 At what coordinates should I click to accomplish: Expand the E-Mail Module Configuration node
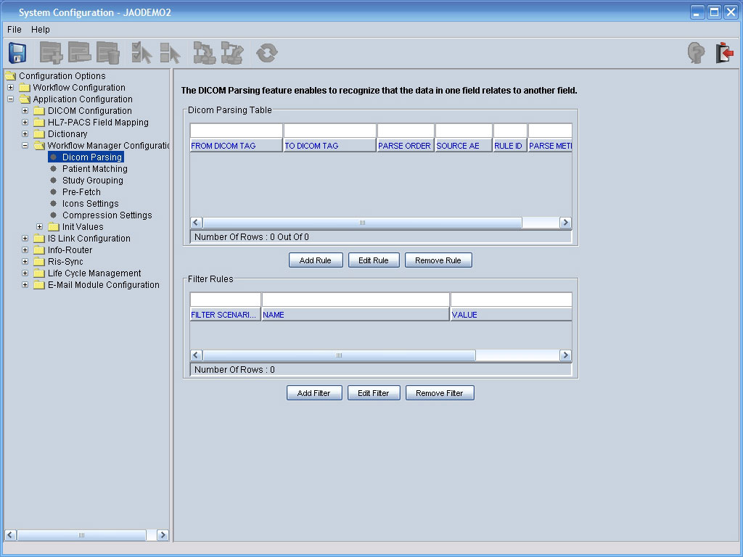click(25, 284)
